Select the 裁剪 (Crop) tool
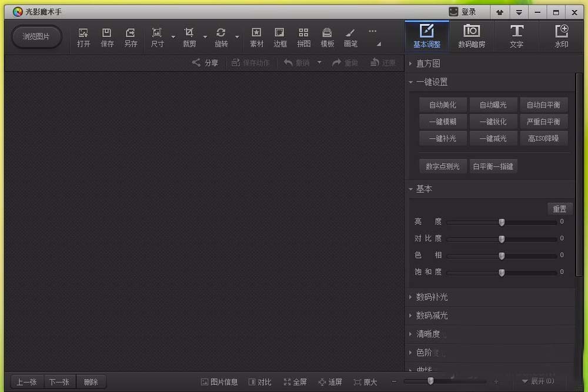 tap(189, 37)
